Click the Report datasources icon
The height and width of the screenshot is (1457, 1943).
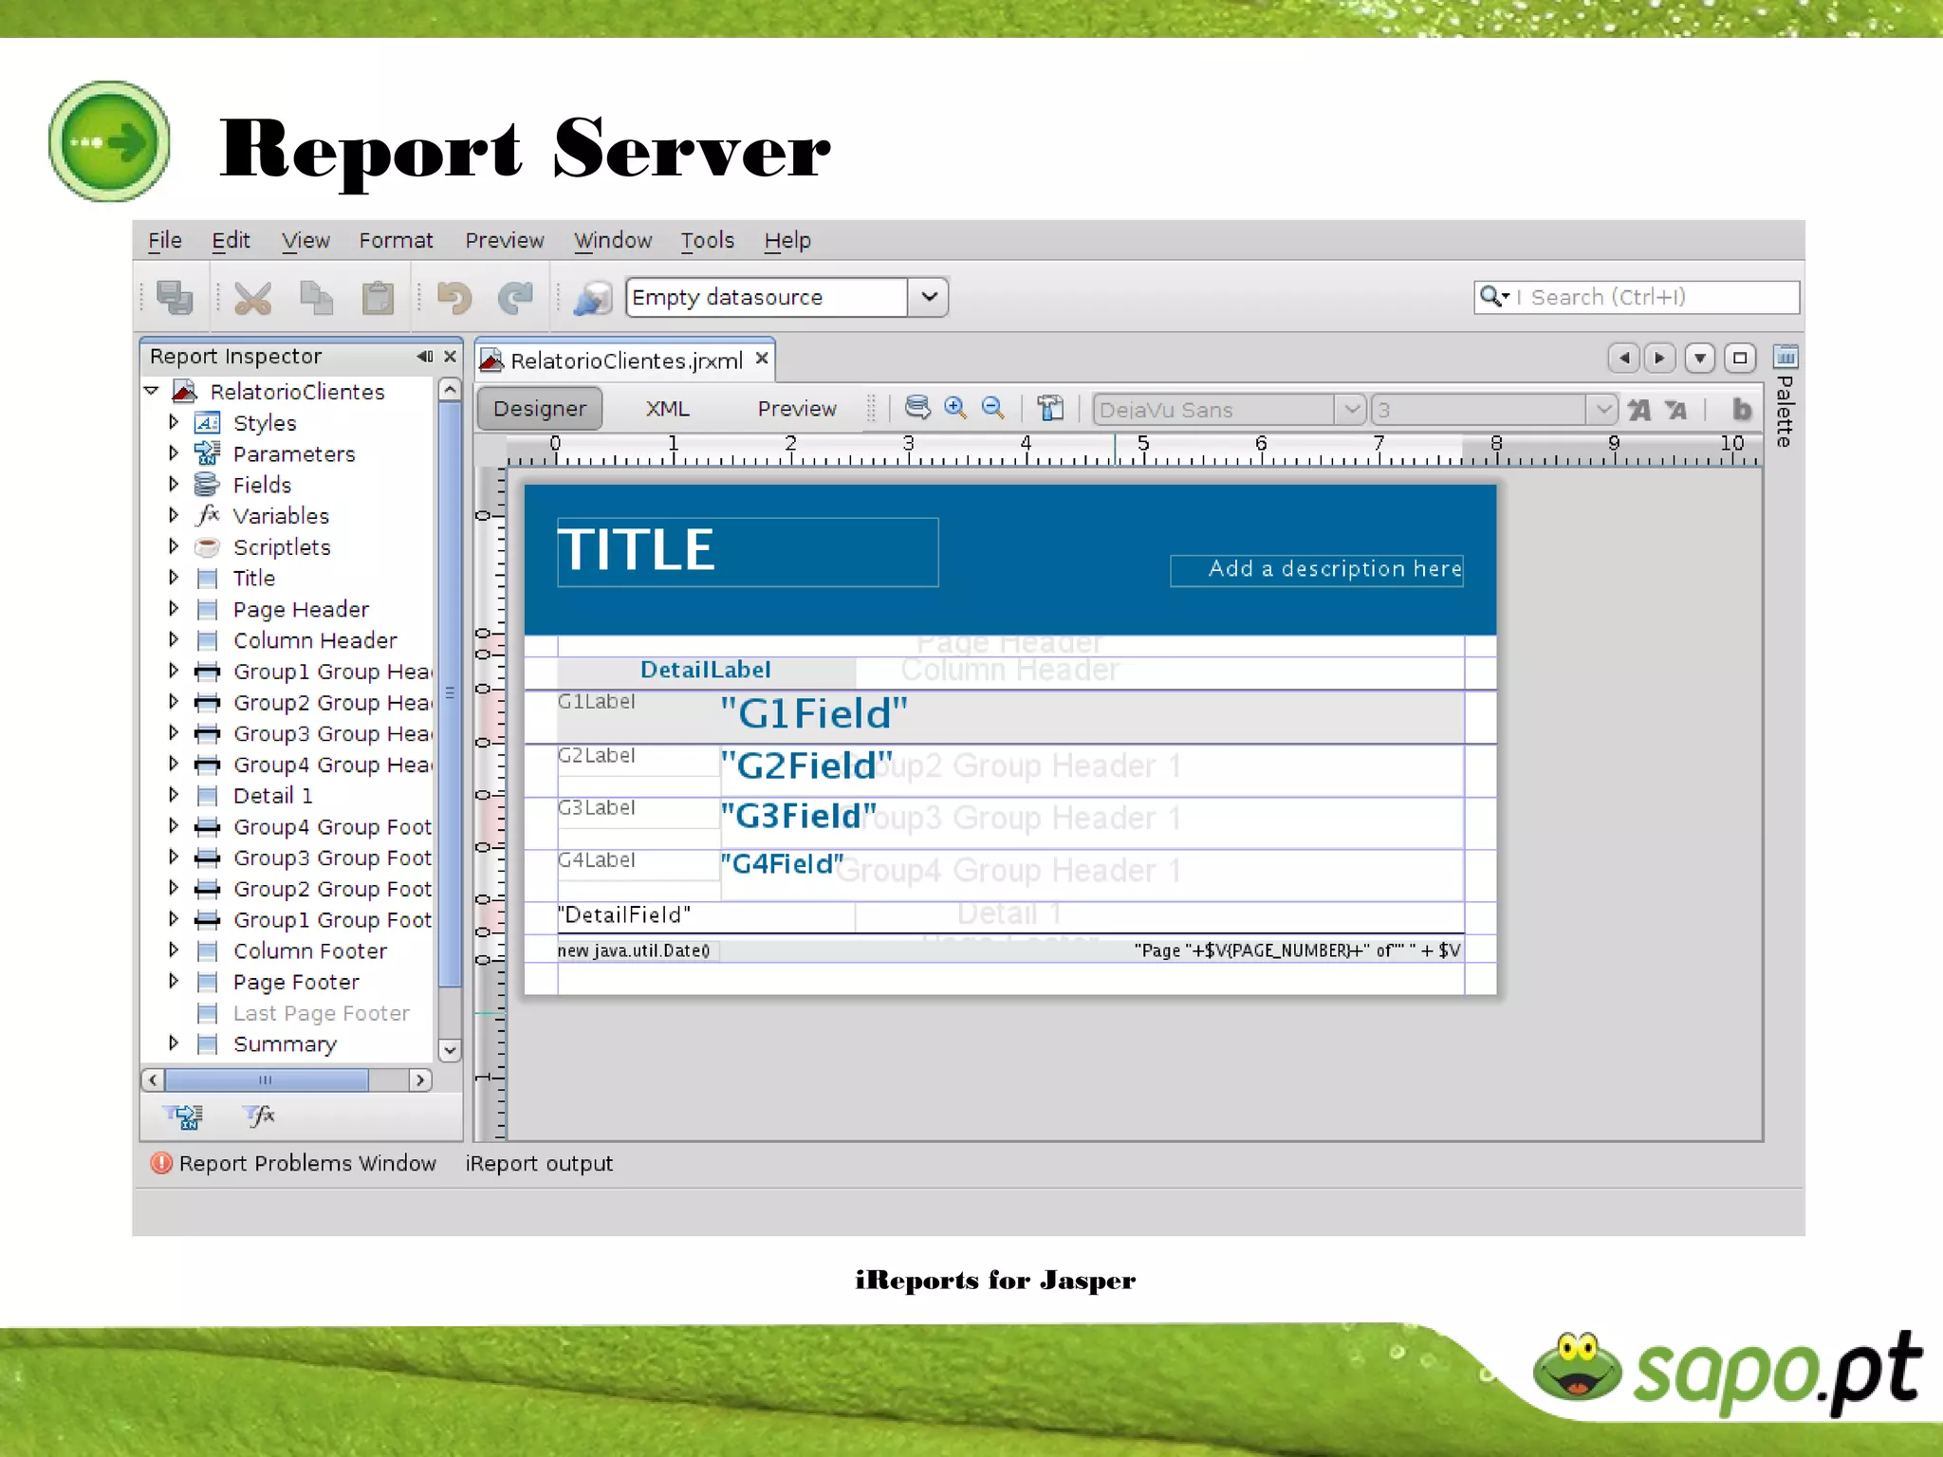point(593,298)
